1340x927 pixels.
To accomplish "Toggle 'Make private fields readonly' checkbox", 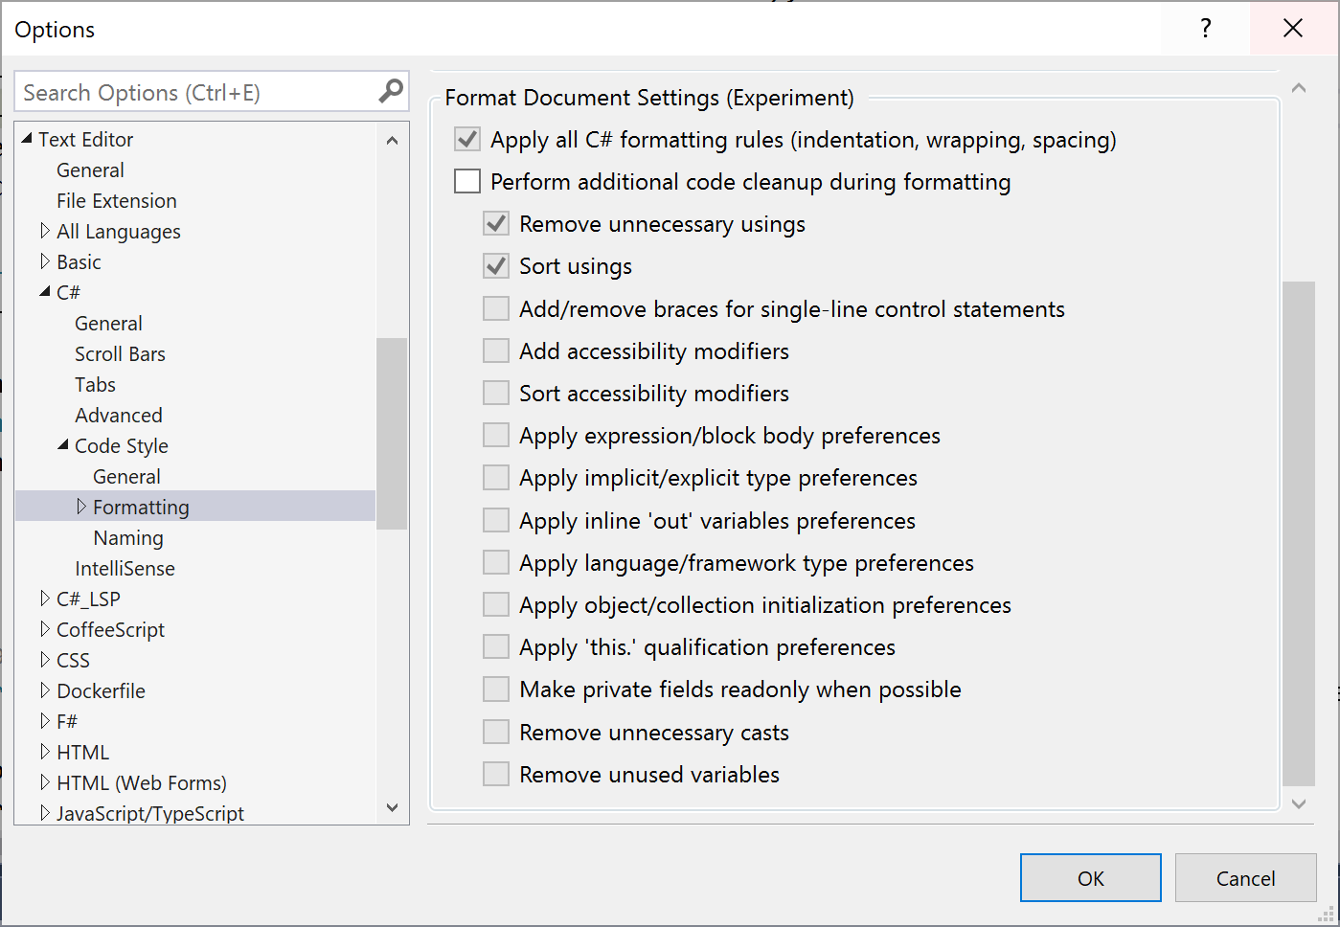I will (496, 690).
